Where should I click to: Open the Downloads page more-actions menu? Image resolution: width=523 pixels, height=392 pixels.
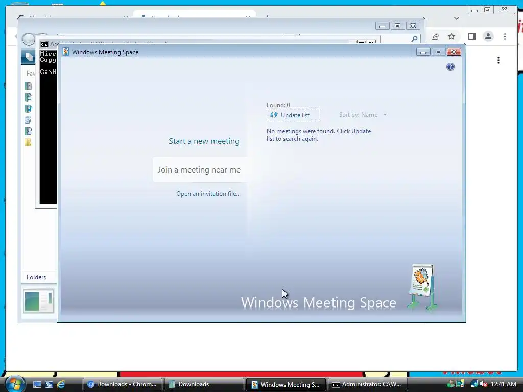(x=498, y=60)
